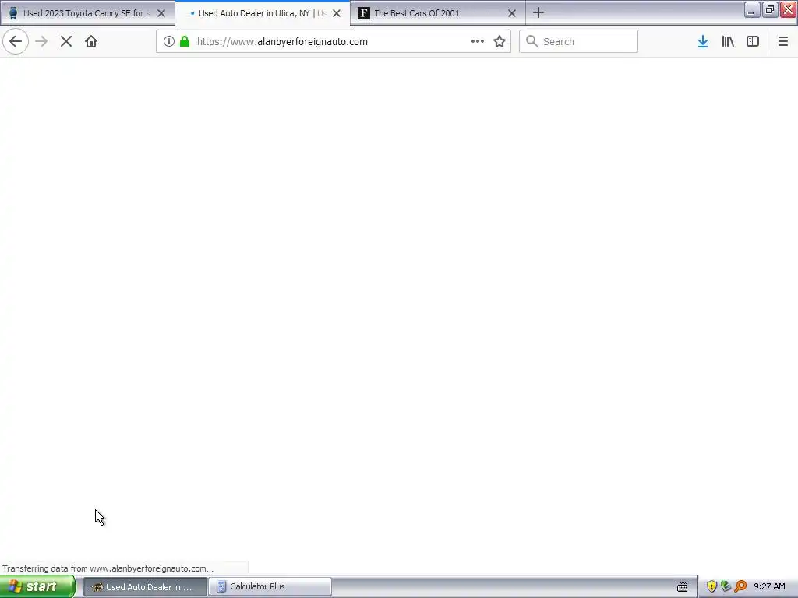Click the favicon on the Toyota Camry tab

pyautogui.click(x=13, y=13)
